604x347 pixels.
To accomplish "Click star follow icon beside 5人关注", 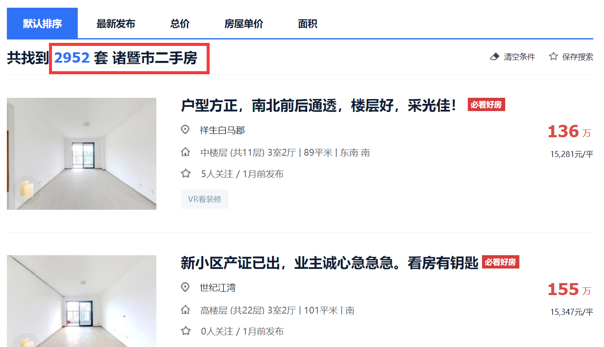I will click(186, 174).
